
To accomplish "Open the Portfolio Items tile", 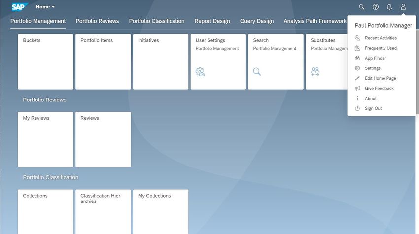I will click(103, 62).
